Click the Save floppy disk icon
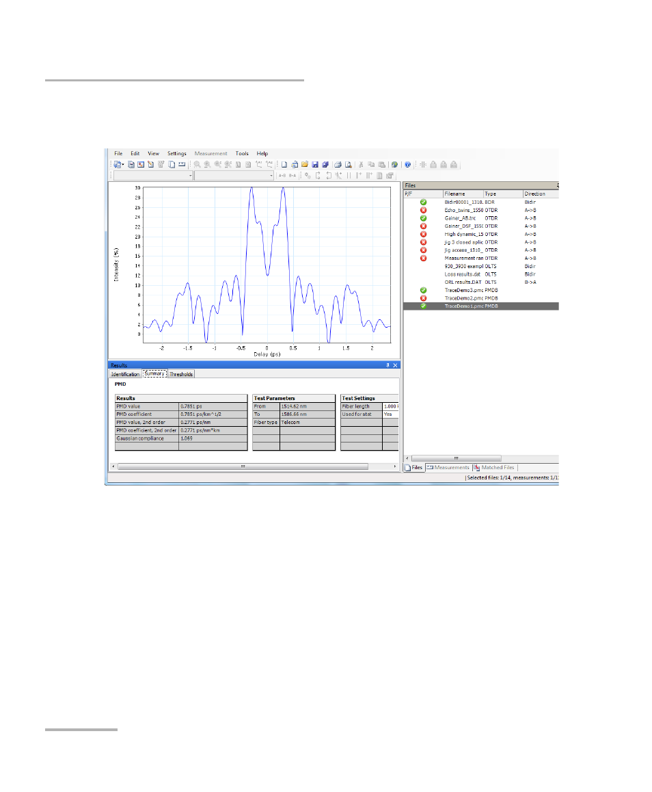 point(315,165)
